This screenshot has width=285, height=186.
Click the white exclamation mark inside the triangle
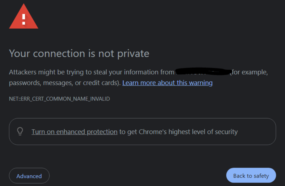coord(24,19)
